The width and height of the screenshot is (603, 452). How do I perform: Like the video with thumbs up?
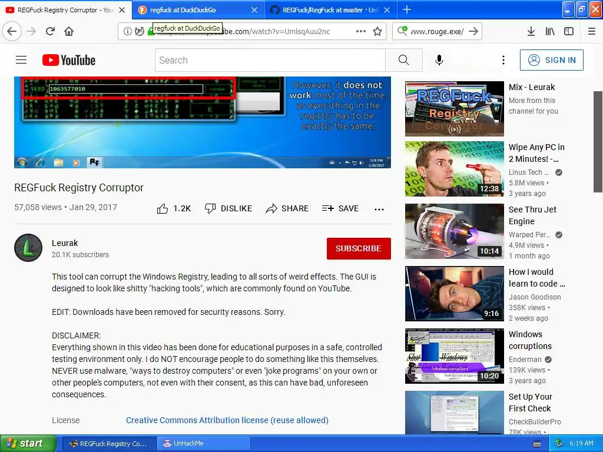(174, 208)
